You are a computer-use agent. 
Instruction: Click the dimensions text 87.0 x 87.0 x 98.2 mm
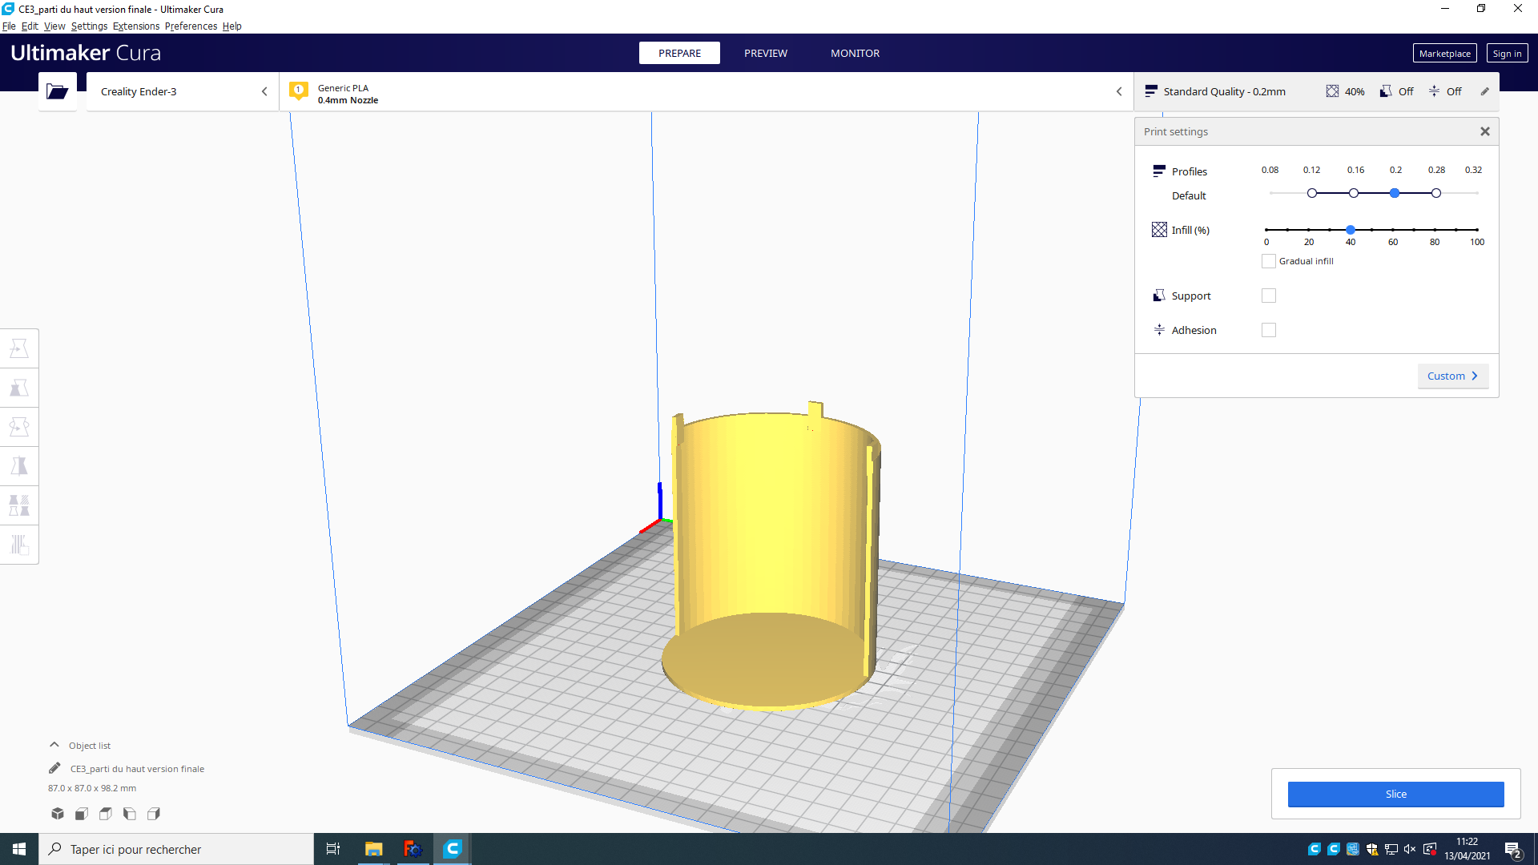tap(92, 788)
